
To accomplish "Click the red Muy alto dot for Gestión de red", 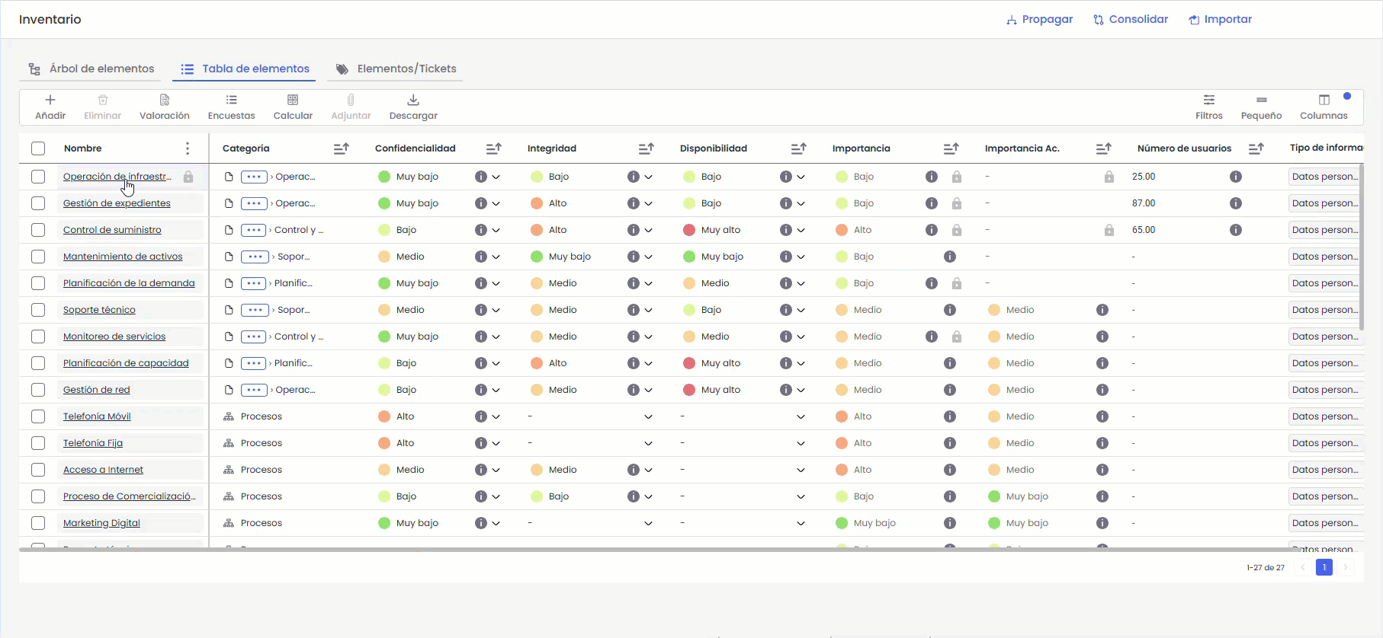I will (689, 390).
